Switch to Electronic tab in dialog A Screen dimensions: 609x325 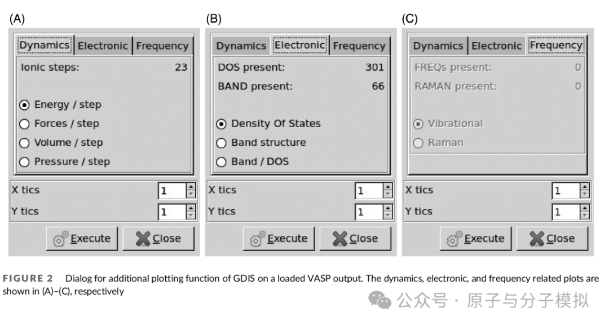coord(103,46)
